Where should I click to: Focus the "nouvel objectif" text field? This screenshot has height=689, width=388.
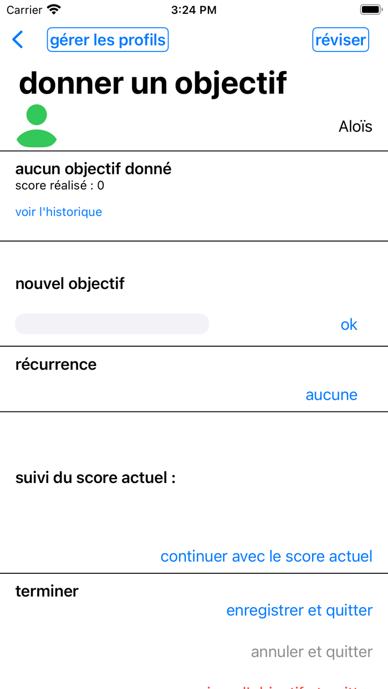[112, 324]
